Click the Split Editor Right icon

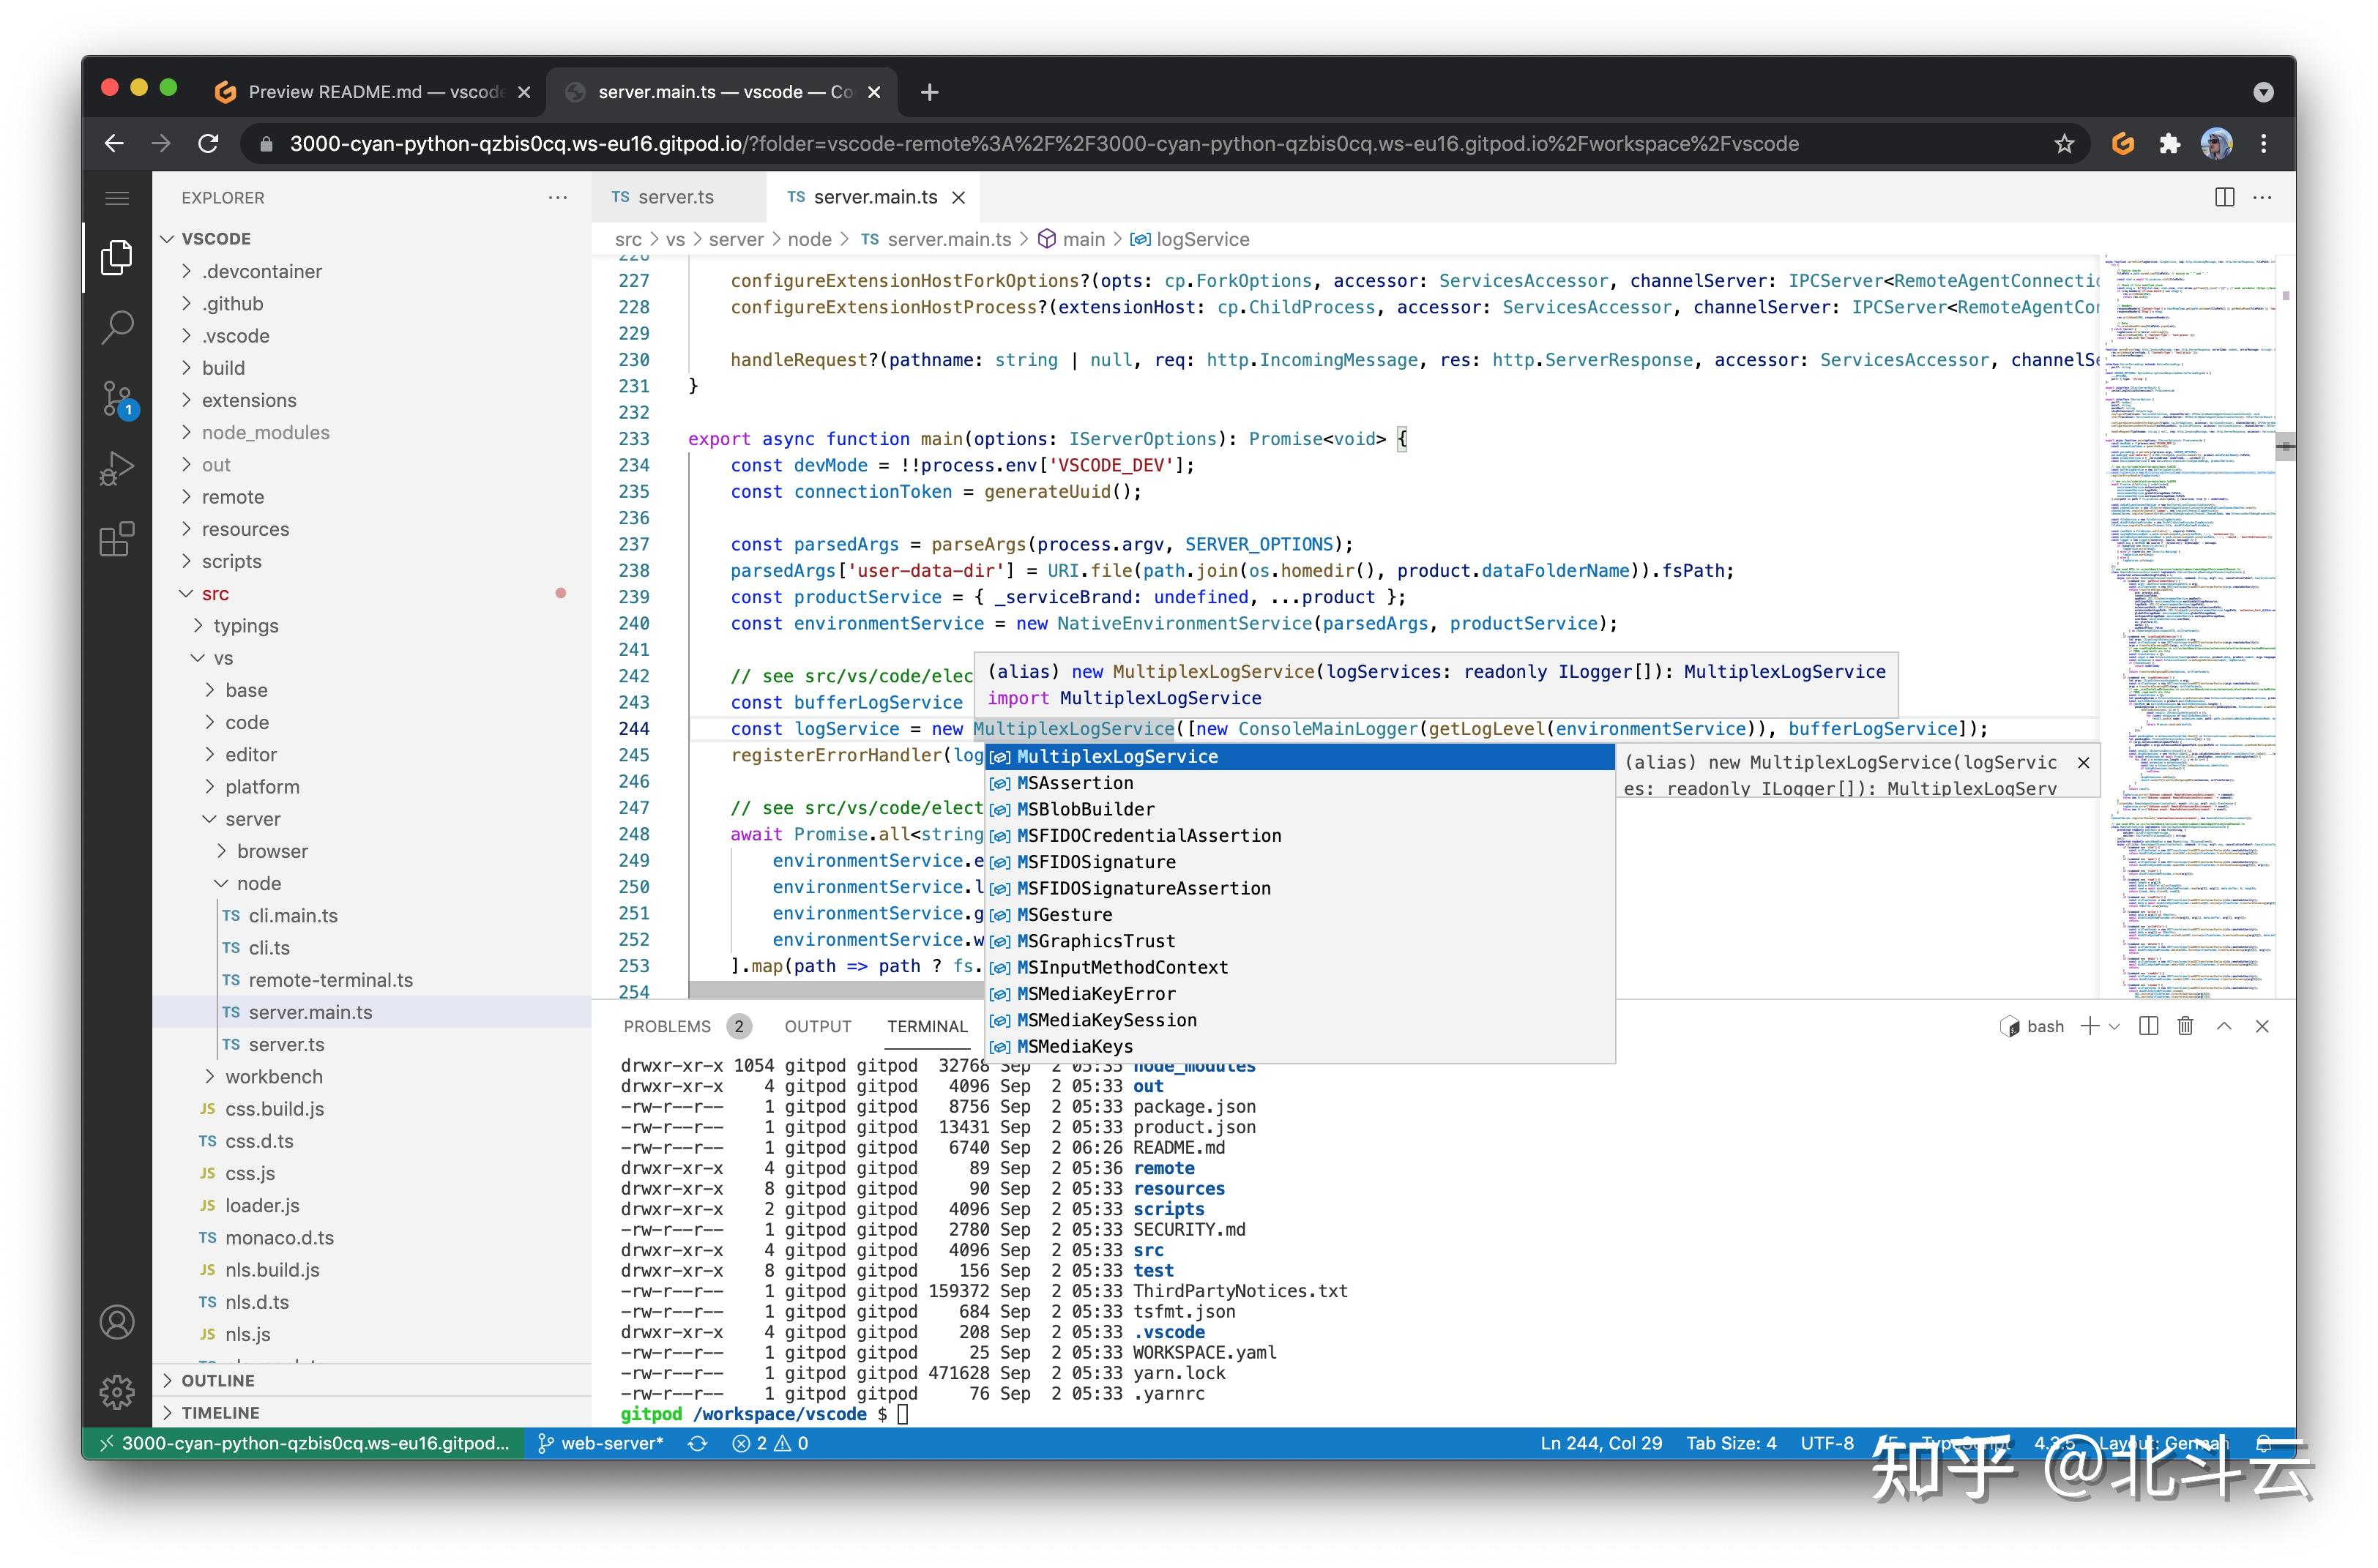[2224, 197]
